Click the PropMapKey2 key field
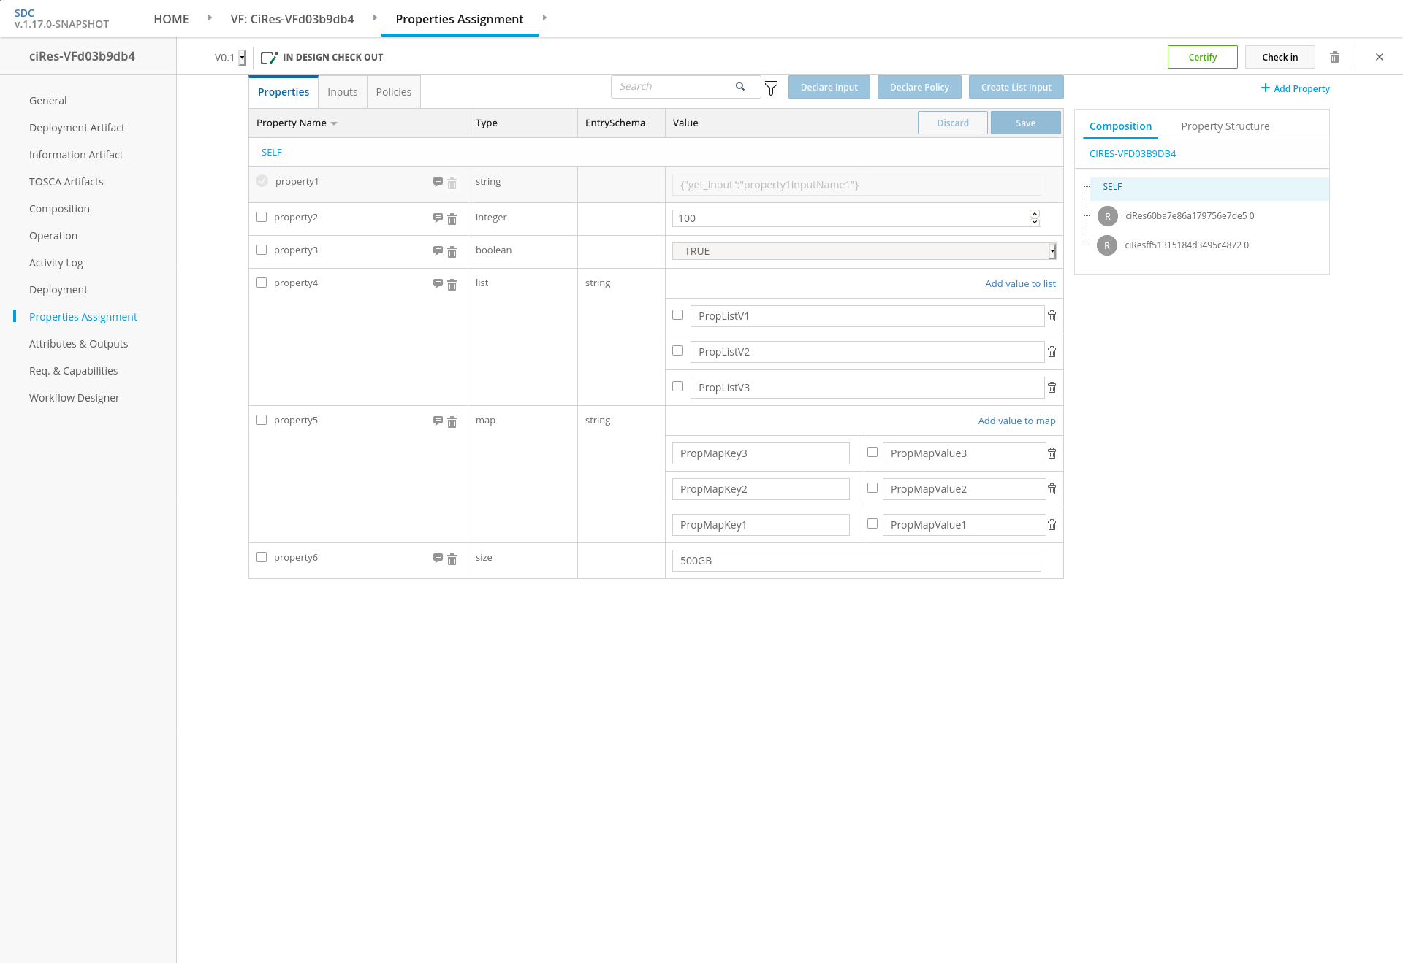The image size is (1403, 963). pos(761,489)
